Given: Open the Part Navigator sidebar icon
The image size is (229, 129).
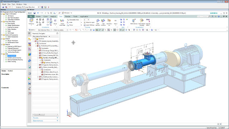Looking at the screenshot, I should pos(30,49).
